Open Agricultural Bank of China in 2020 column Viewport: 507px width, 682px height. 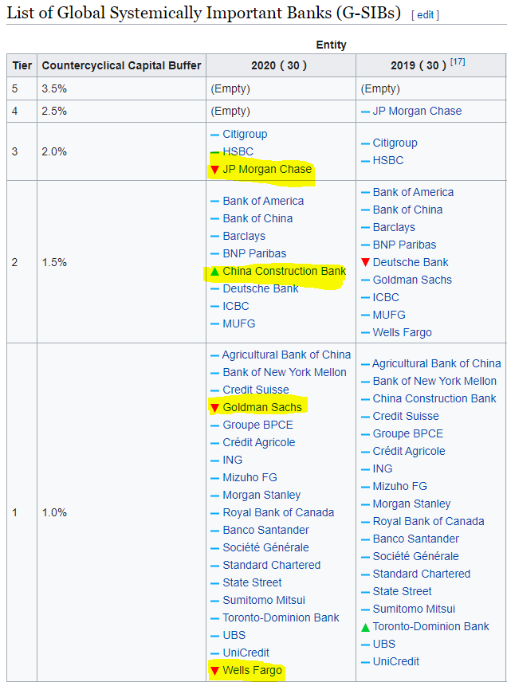coord(286,355)
